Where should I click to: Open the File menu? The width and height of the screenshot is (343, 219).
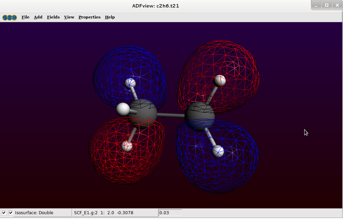click(x=25, y=17)
